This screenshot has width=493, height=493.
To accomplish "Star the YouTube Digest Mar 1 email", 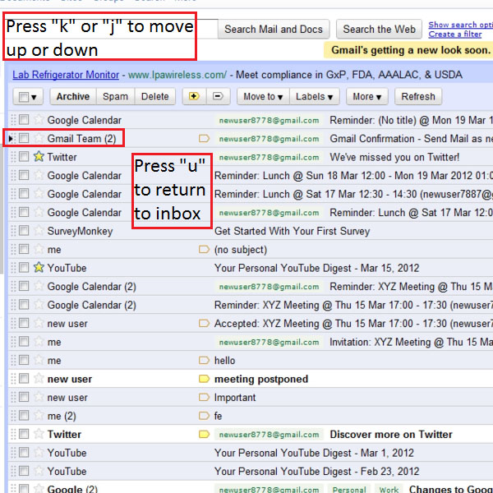I will pos(39,453).
